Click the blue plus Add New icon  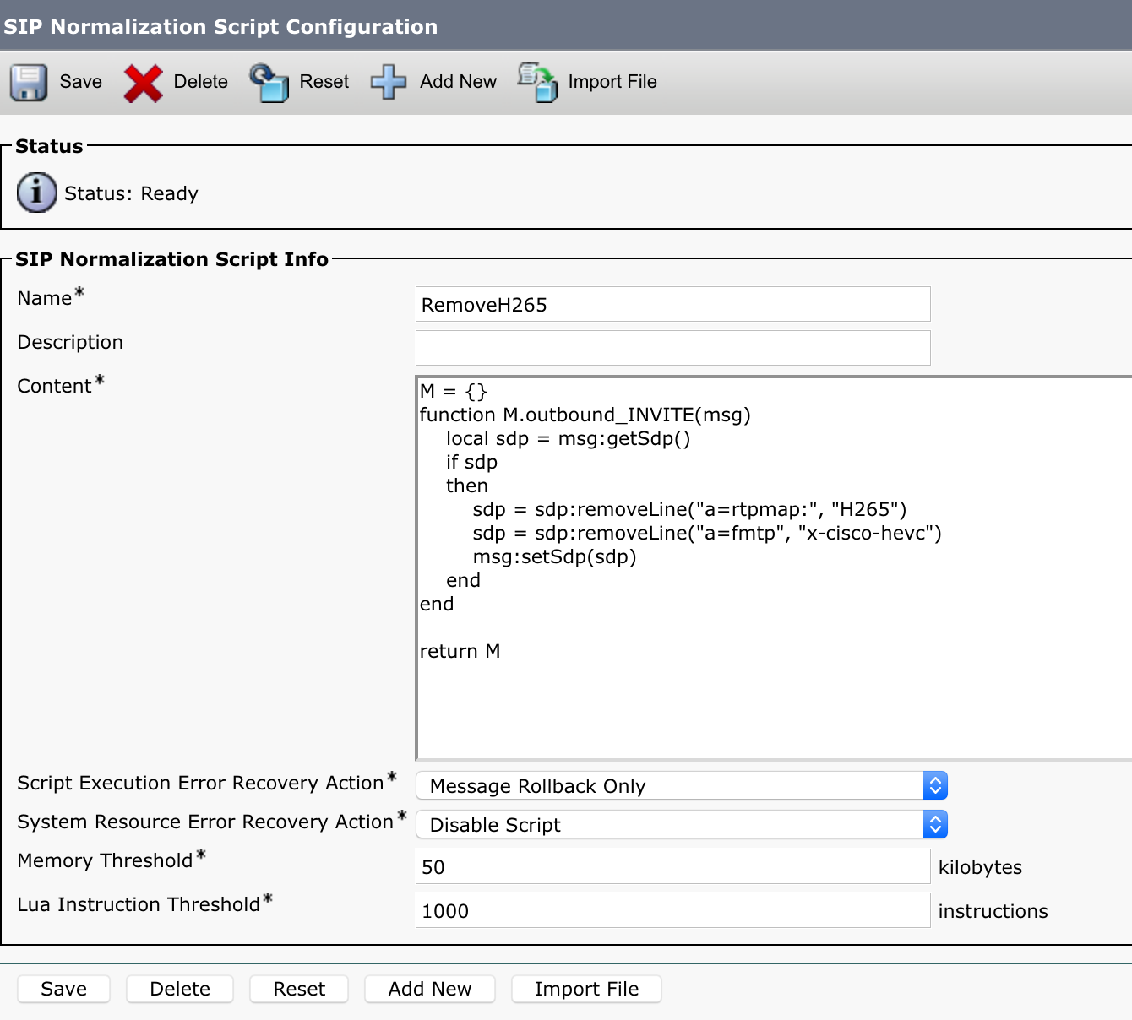point(389,83)
